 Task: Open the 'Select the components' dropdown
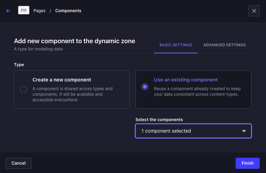193,131
